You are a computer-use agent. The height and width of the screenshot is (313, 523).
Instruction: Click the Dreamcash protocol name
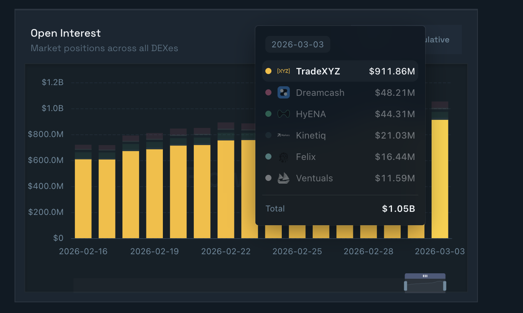click(320, 92)
